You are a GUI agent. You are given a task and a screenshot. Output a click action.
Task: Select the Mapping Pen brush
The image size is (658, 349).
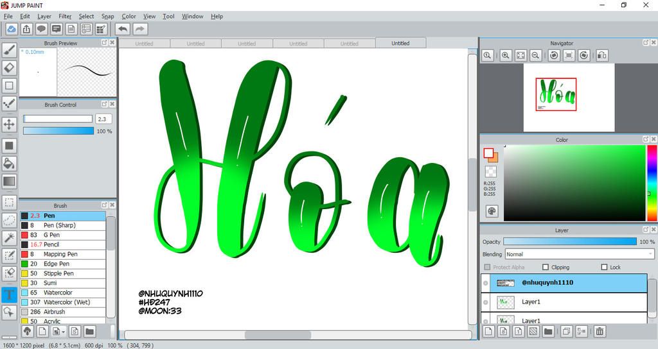point(63,254)
